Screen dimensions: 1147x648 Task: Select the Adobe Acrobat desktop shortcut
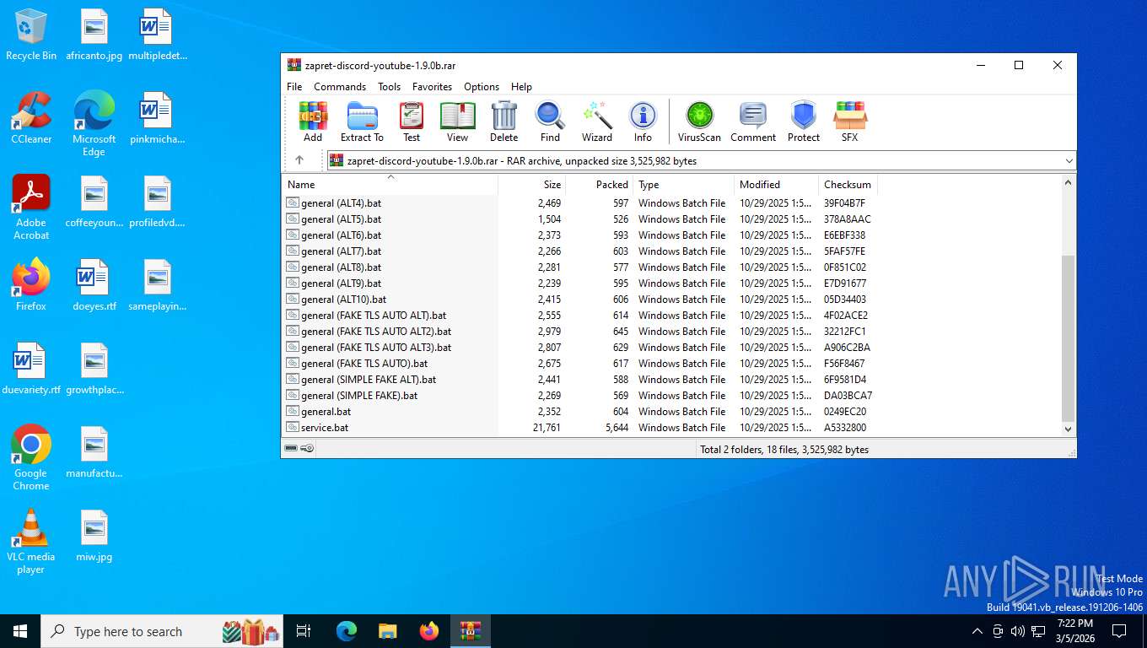coord(31,208)
